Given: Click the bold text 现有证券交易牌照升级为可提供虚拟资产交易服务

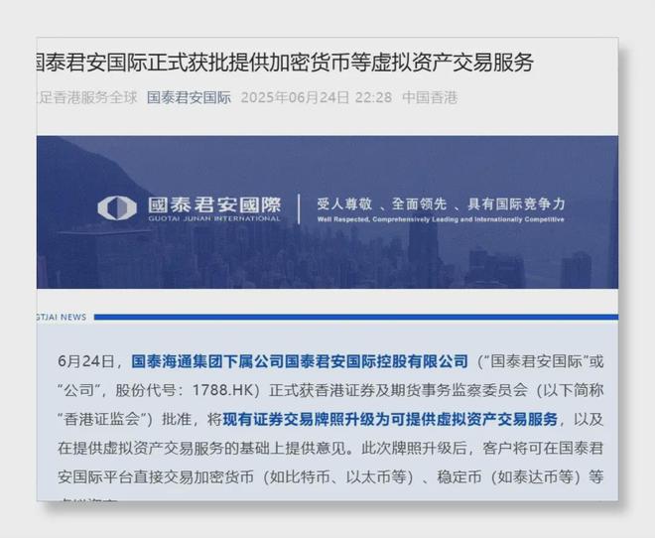Looking at the screenshot, I should tap(390, 419).
